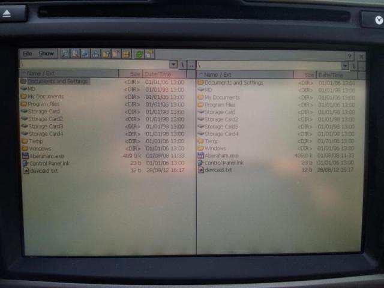Click the green refresh toolbar icon
The height and width of the screenshot is (288, 384).
[139, 54]
